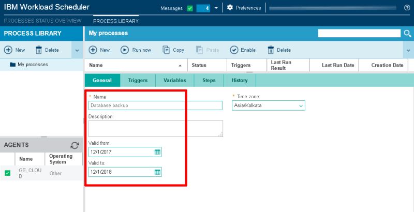Expand the Process Library toolbar chevron

(x=77, y=50)
